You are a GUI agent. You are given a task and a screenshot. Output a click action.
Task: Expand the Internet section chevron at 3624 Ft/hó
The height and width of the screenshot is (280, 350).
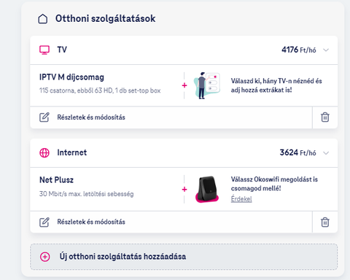[326, 153]
